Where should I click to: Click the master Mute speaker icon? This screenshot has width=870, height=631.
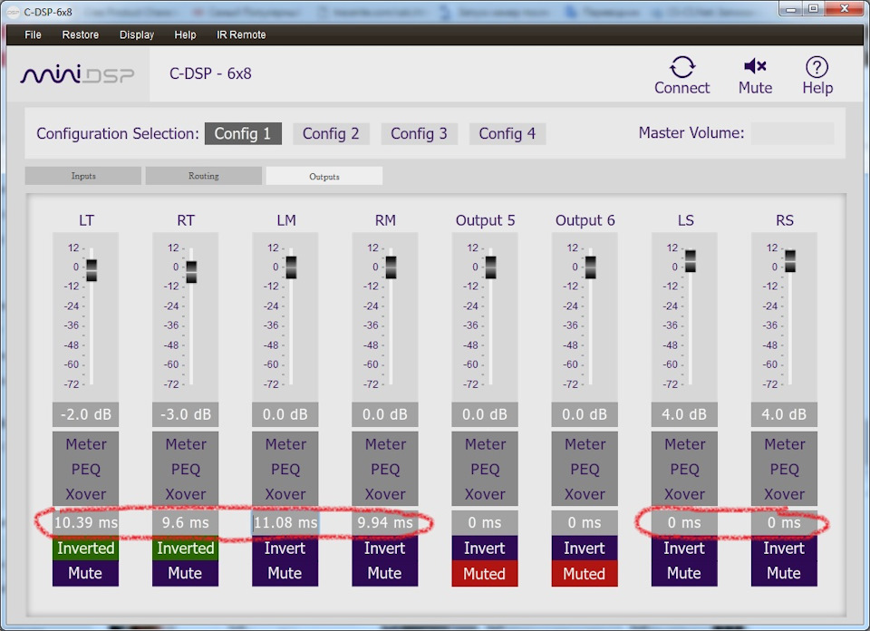point(755,66)
